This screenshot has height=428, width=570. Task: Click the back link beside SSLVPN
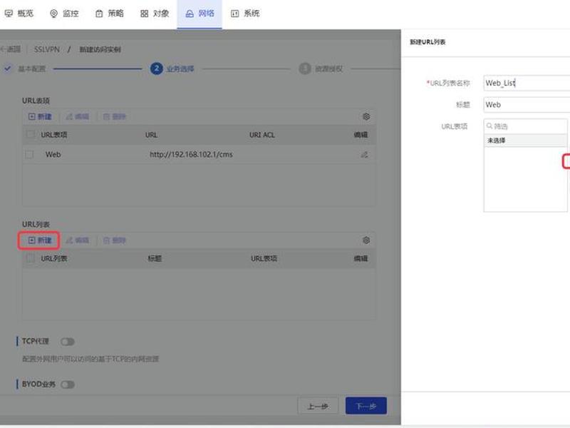coord(10,49)
